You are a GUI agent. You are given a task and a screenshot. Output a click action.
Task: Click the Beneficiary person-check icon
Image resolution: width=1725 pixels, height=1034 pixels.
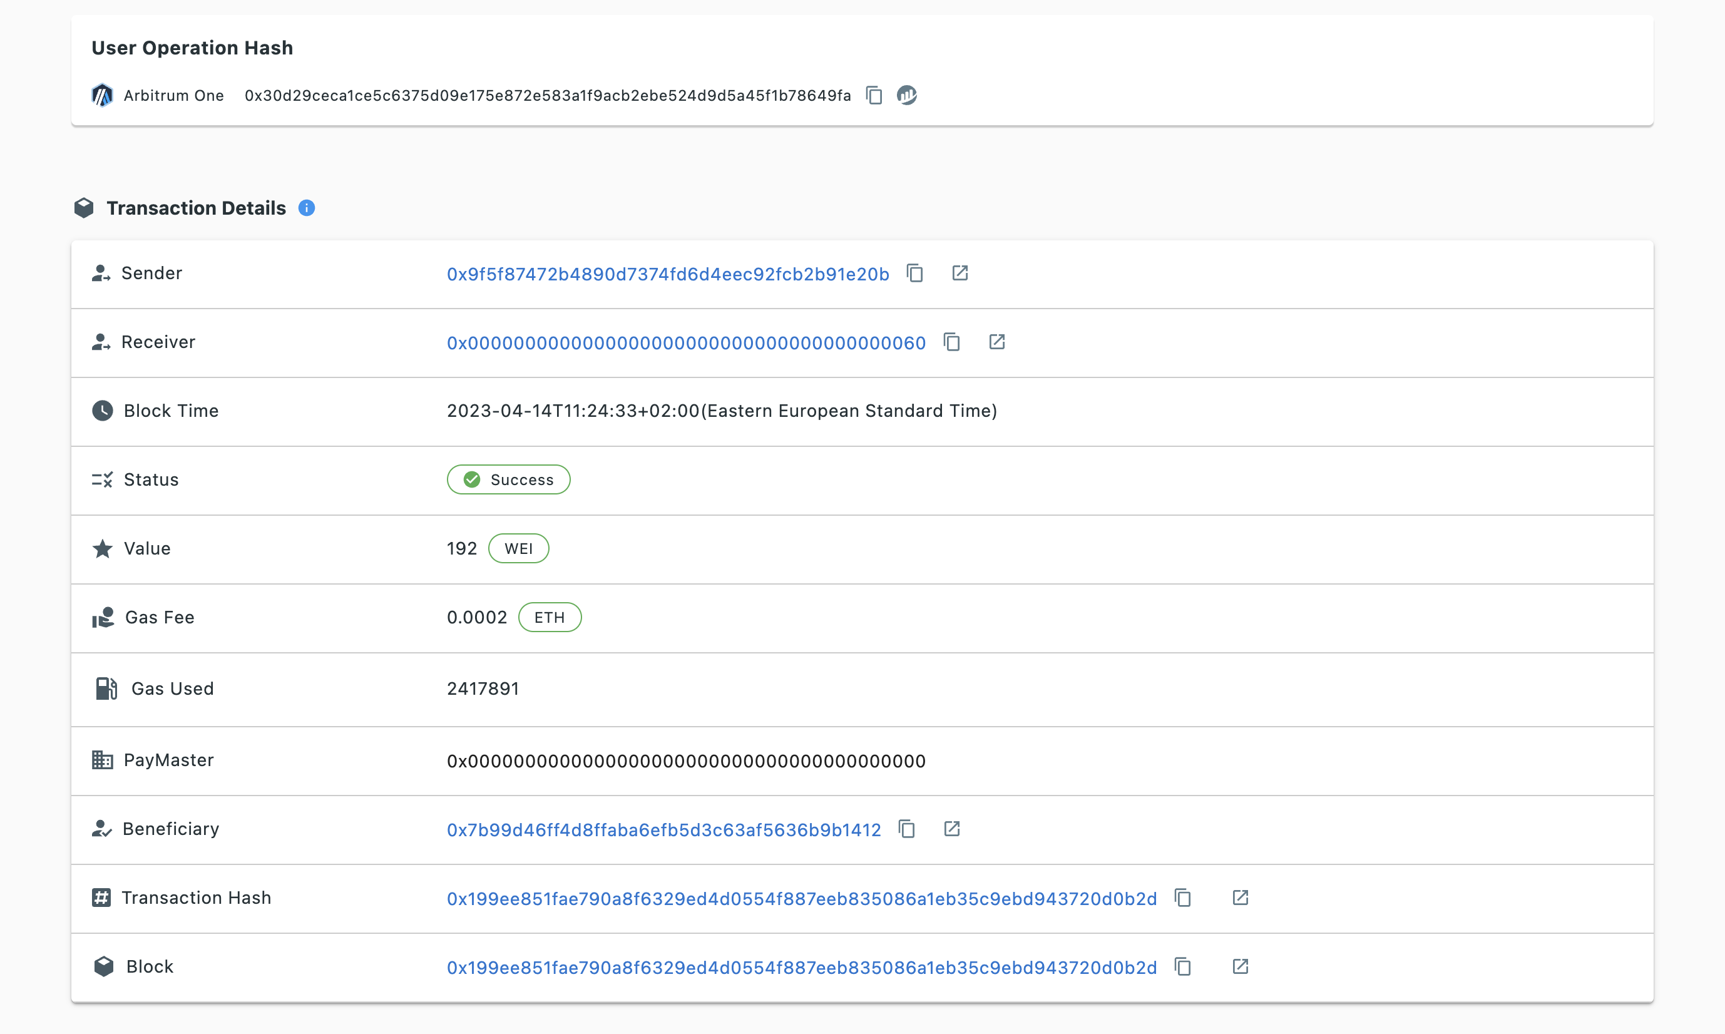click(x=102, y=829)
